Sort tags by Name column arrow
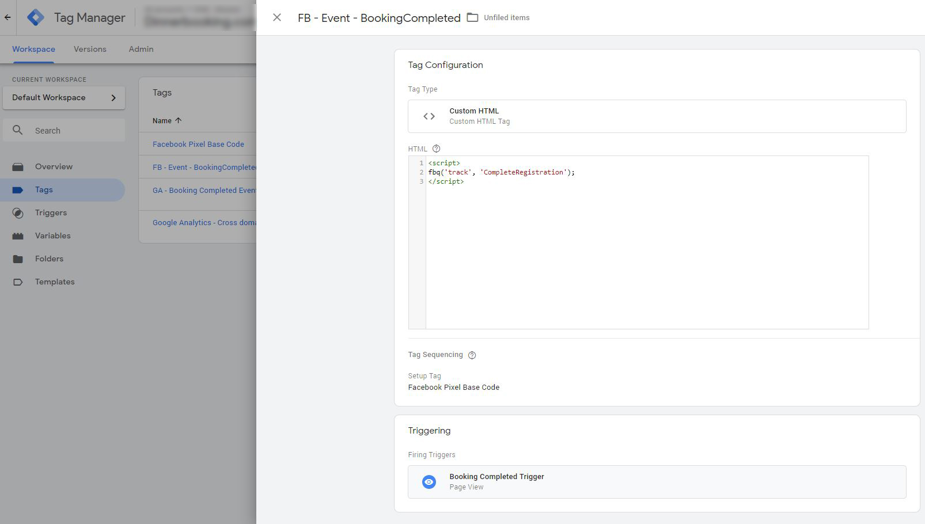 pos(179,120)
